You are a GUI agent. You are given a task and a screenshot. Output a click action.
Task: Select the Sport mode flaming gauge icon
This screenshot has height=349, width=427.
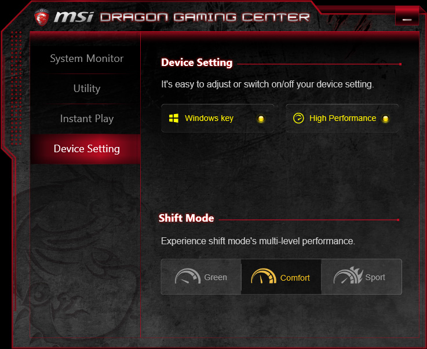[348, 275]
